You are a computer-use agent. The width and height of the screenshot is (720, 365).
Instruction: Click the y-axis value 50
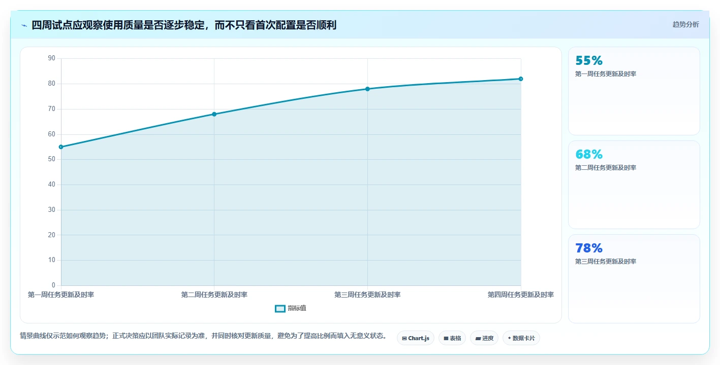point(52,159)
